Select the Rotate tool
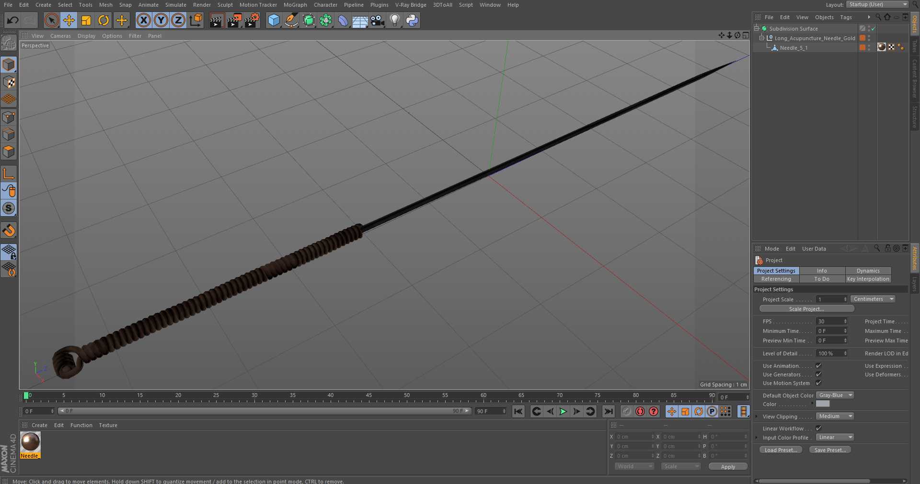920x484 pixels. 103,20
